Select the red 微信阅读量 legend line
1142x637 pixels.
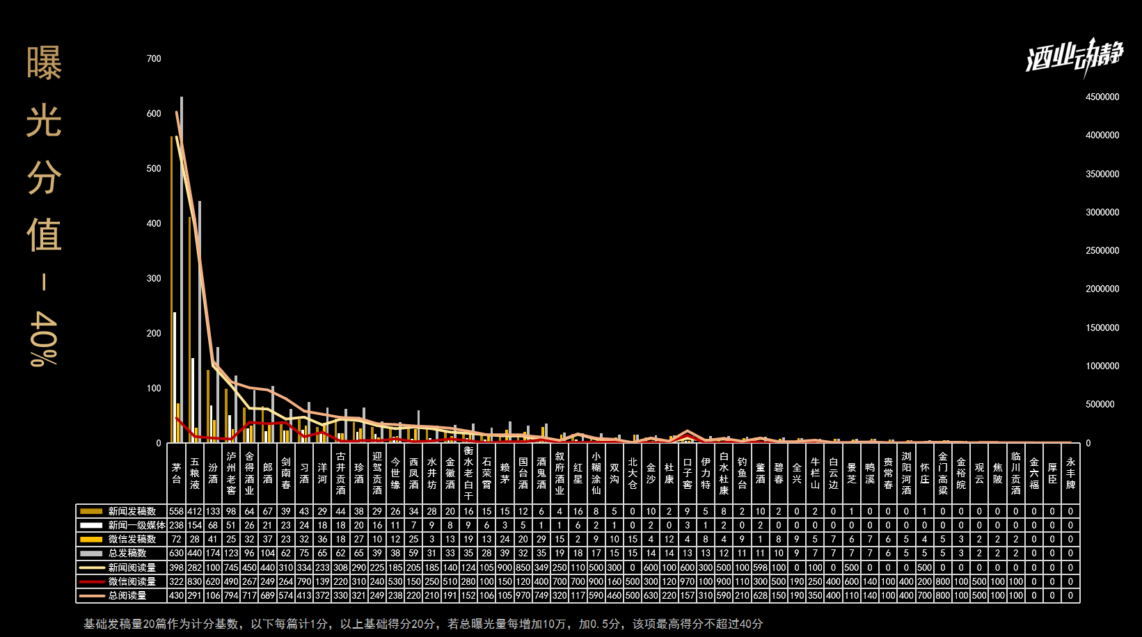[x=91, y=581]
